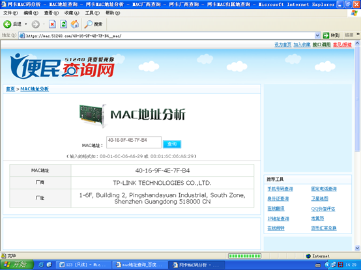The width and height of the screenshot is (361, 270).
Task: Click the MAC地址 input field
Action: click(134, 142)
